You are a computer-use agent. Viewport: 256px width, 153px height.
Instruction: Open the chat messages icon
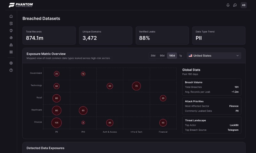(x=235, y=5)
